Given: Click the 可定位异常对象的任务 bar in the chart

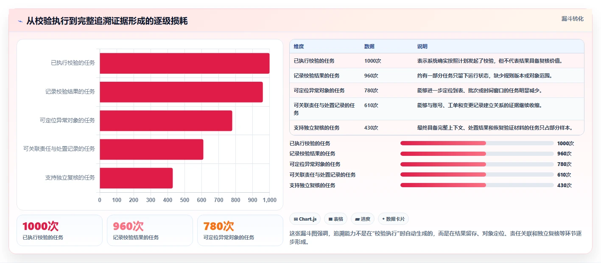Looking at the screenshot, I should [x=166, y=121].
